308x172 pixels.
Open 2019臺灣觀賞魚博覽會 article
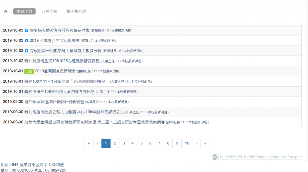tap(55, 71)
